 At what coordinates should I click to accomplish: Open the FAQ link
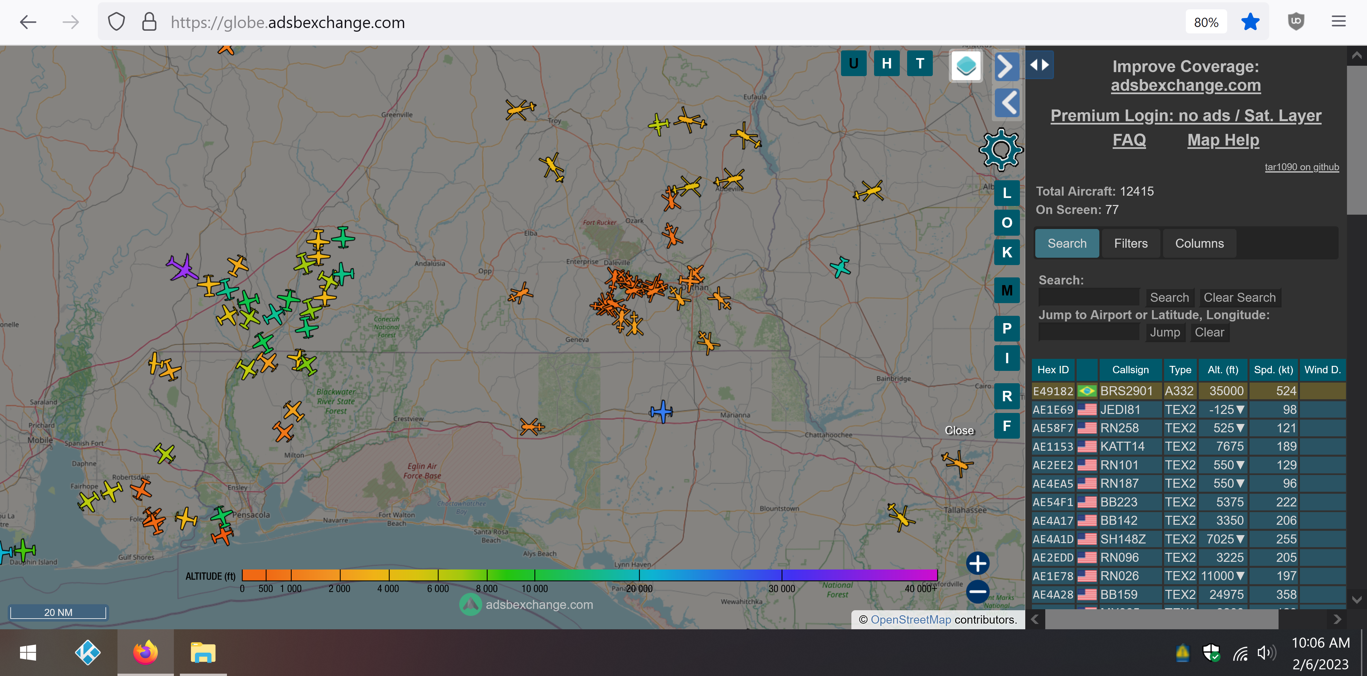click(1129, 140)
